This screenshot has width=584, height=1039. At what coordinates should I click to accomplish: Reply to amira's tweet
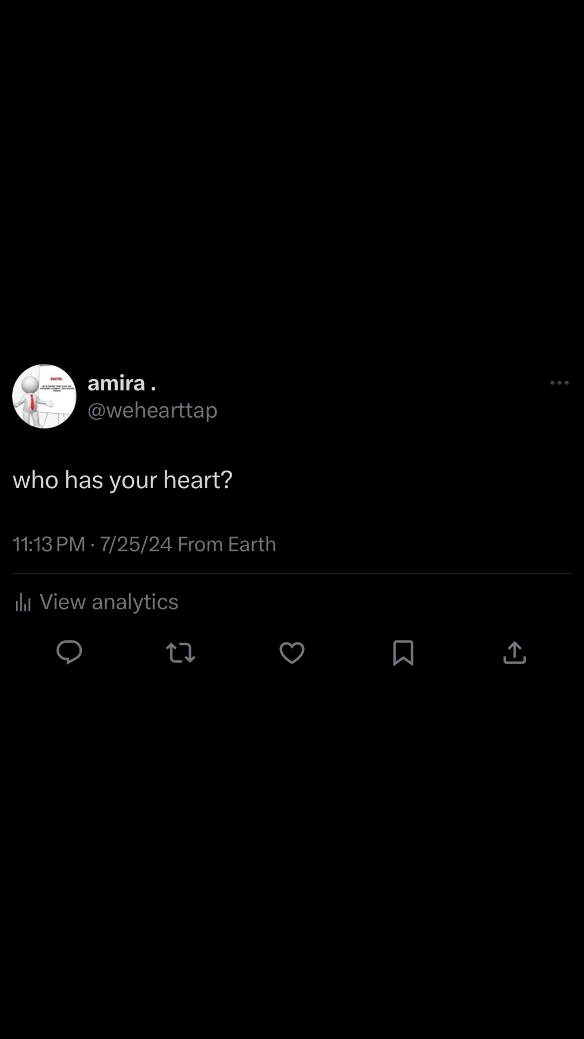coord(69,652)
